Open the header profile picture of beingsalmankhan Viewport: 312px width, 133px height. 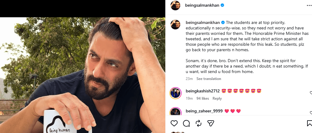coord(175,5)
